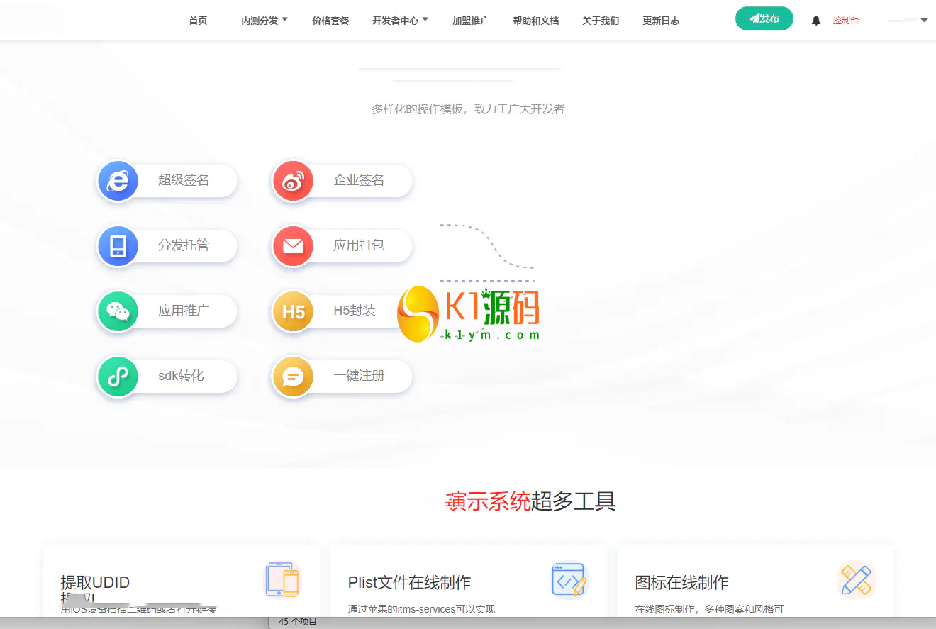Open 帮助和文档 in the navigation bar
The height and width of the screenshot is (629, 936).
[536, 21]
